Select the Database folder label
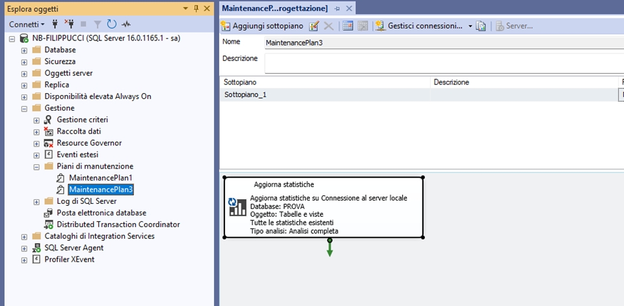Viewport: 624px width, 306px height. coord(60,49)
